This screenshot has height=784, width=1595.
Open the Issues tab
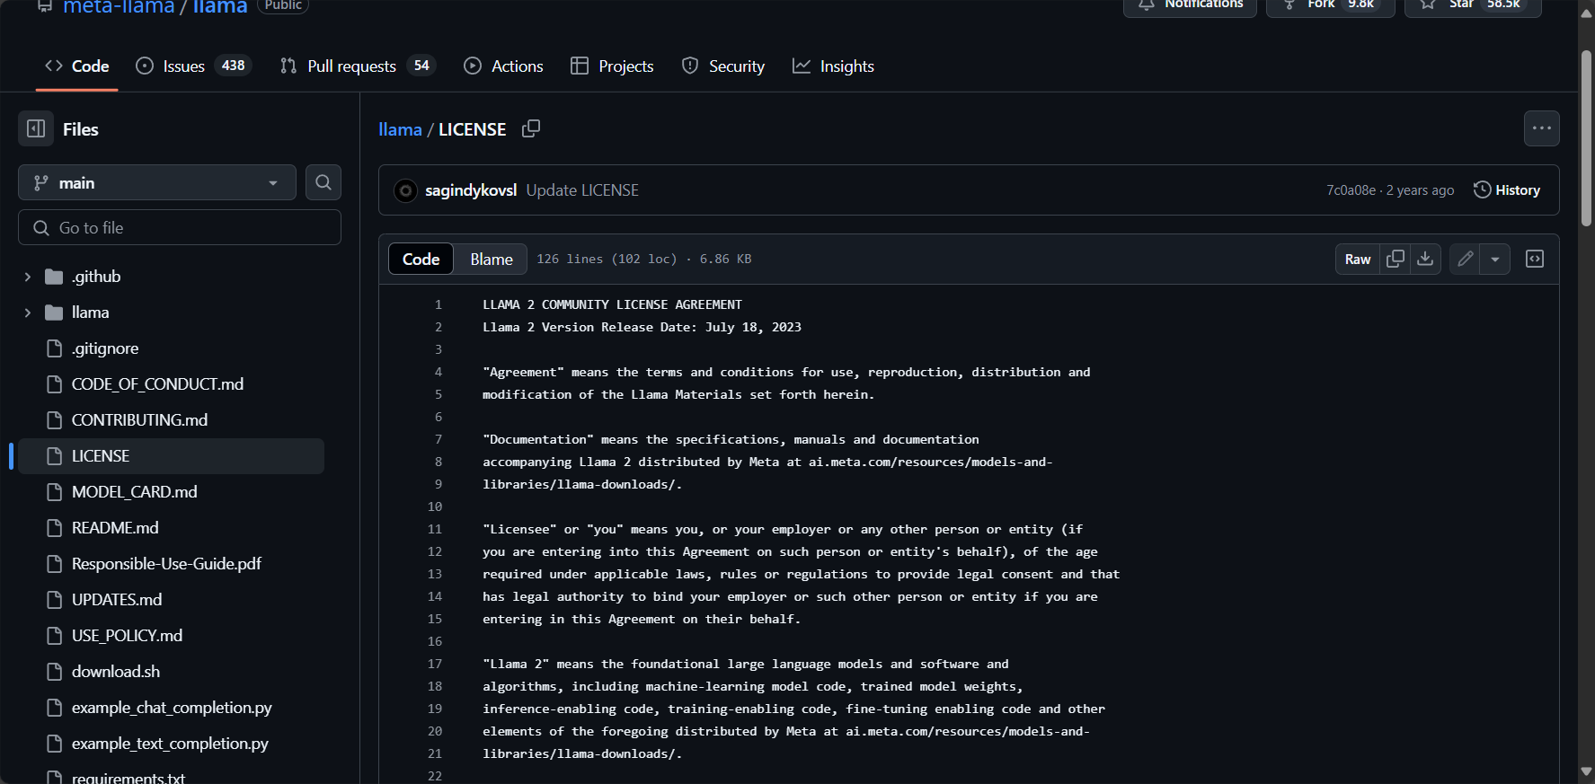click(x=193, y=66)
